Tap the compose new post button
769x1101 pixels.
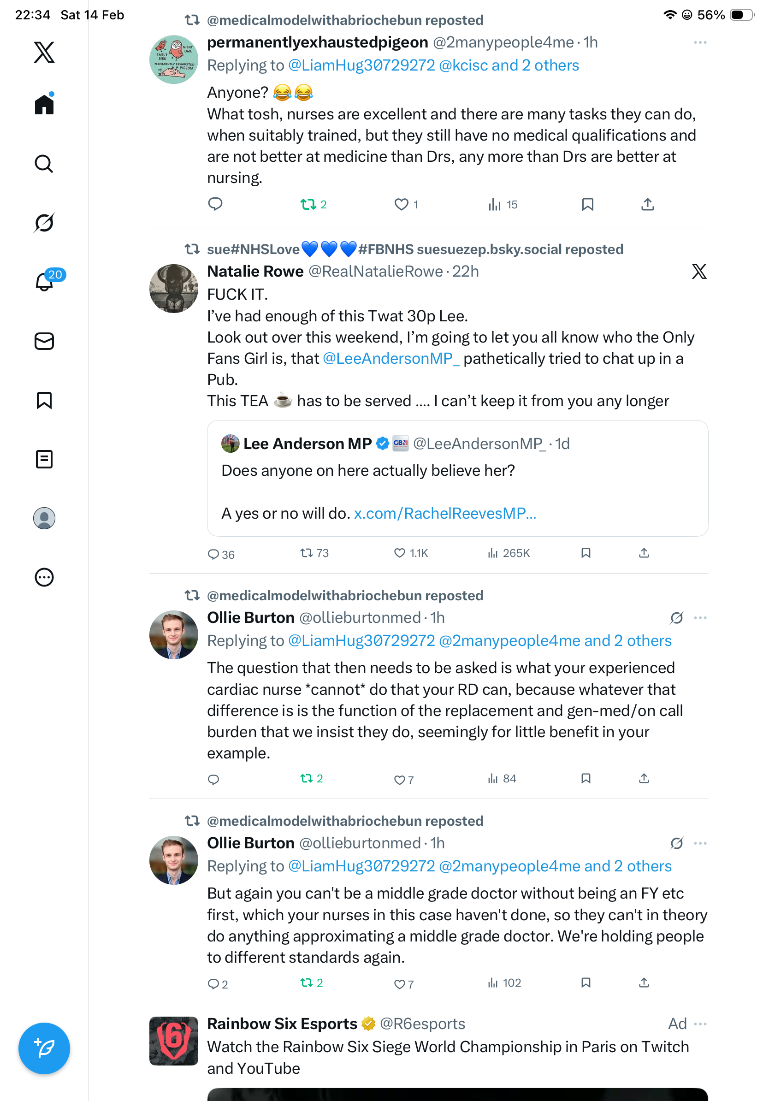(44, 1048)
